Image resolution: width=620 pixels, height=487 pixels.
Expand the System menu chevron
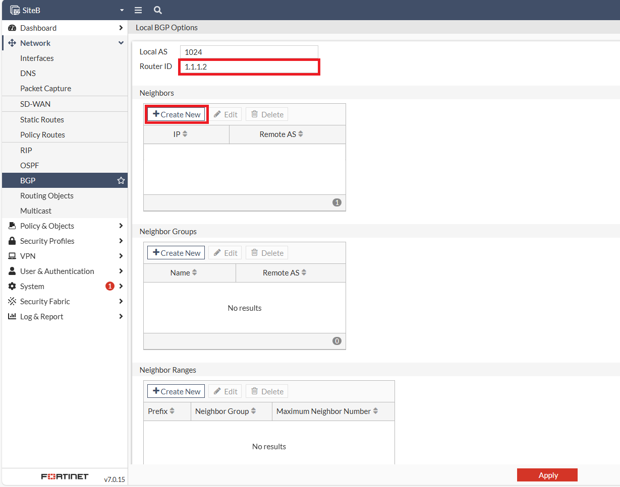121,286
